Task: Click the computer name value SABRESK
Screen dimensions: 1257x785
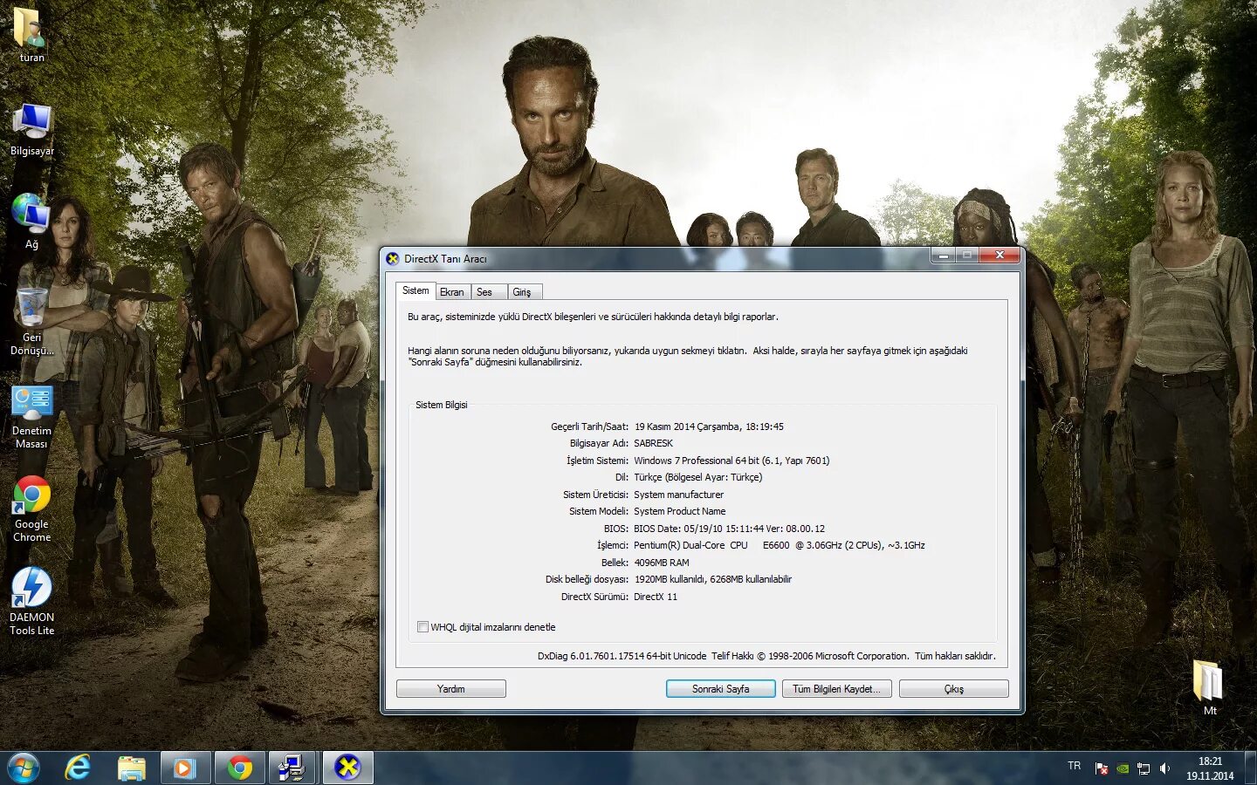Action: 653,443
